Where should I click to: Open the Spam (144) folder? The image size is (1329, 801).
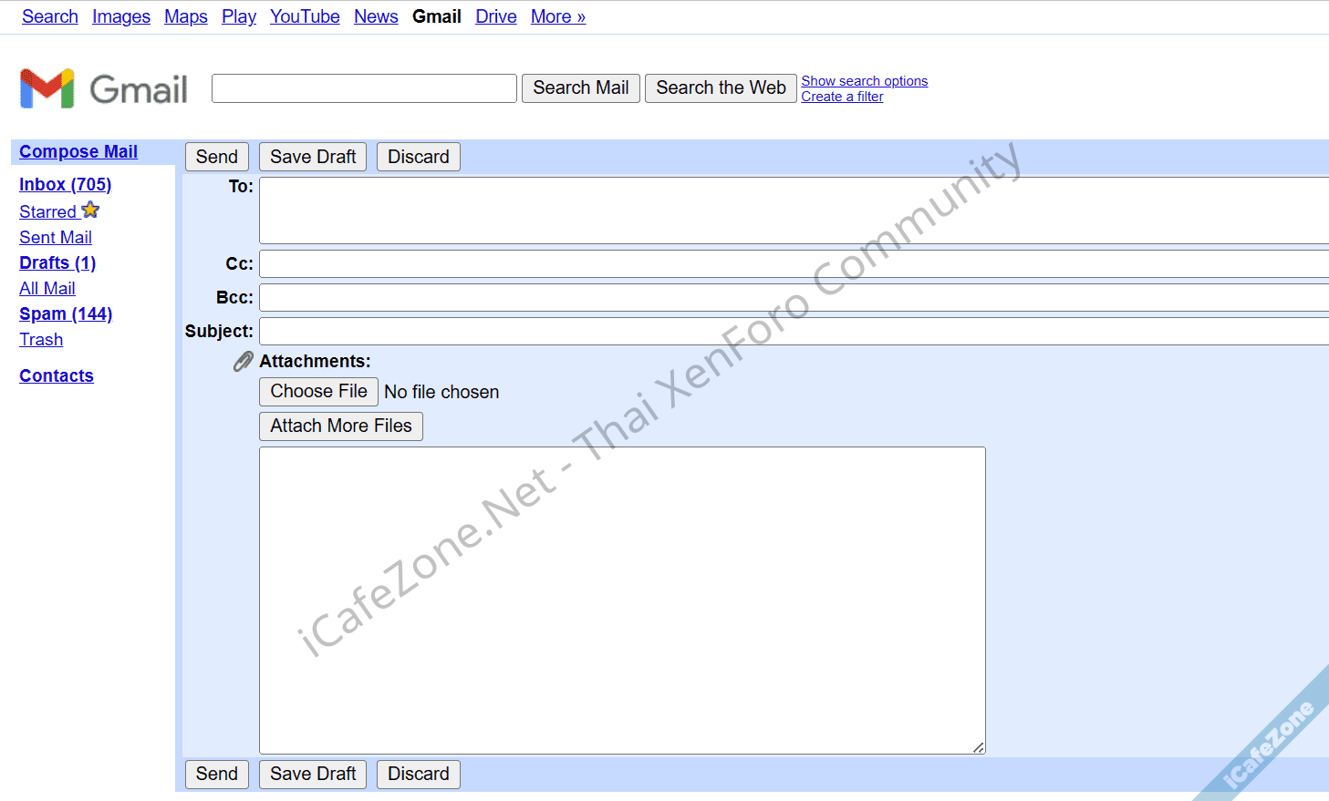pyautogui.click(x=66, y=313)
